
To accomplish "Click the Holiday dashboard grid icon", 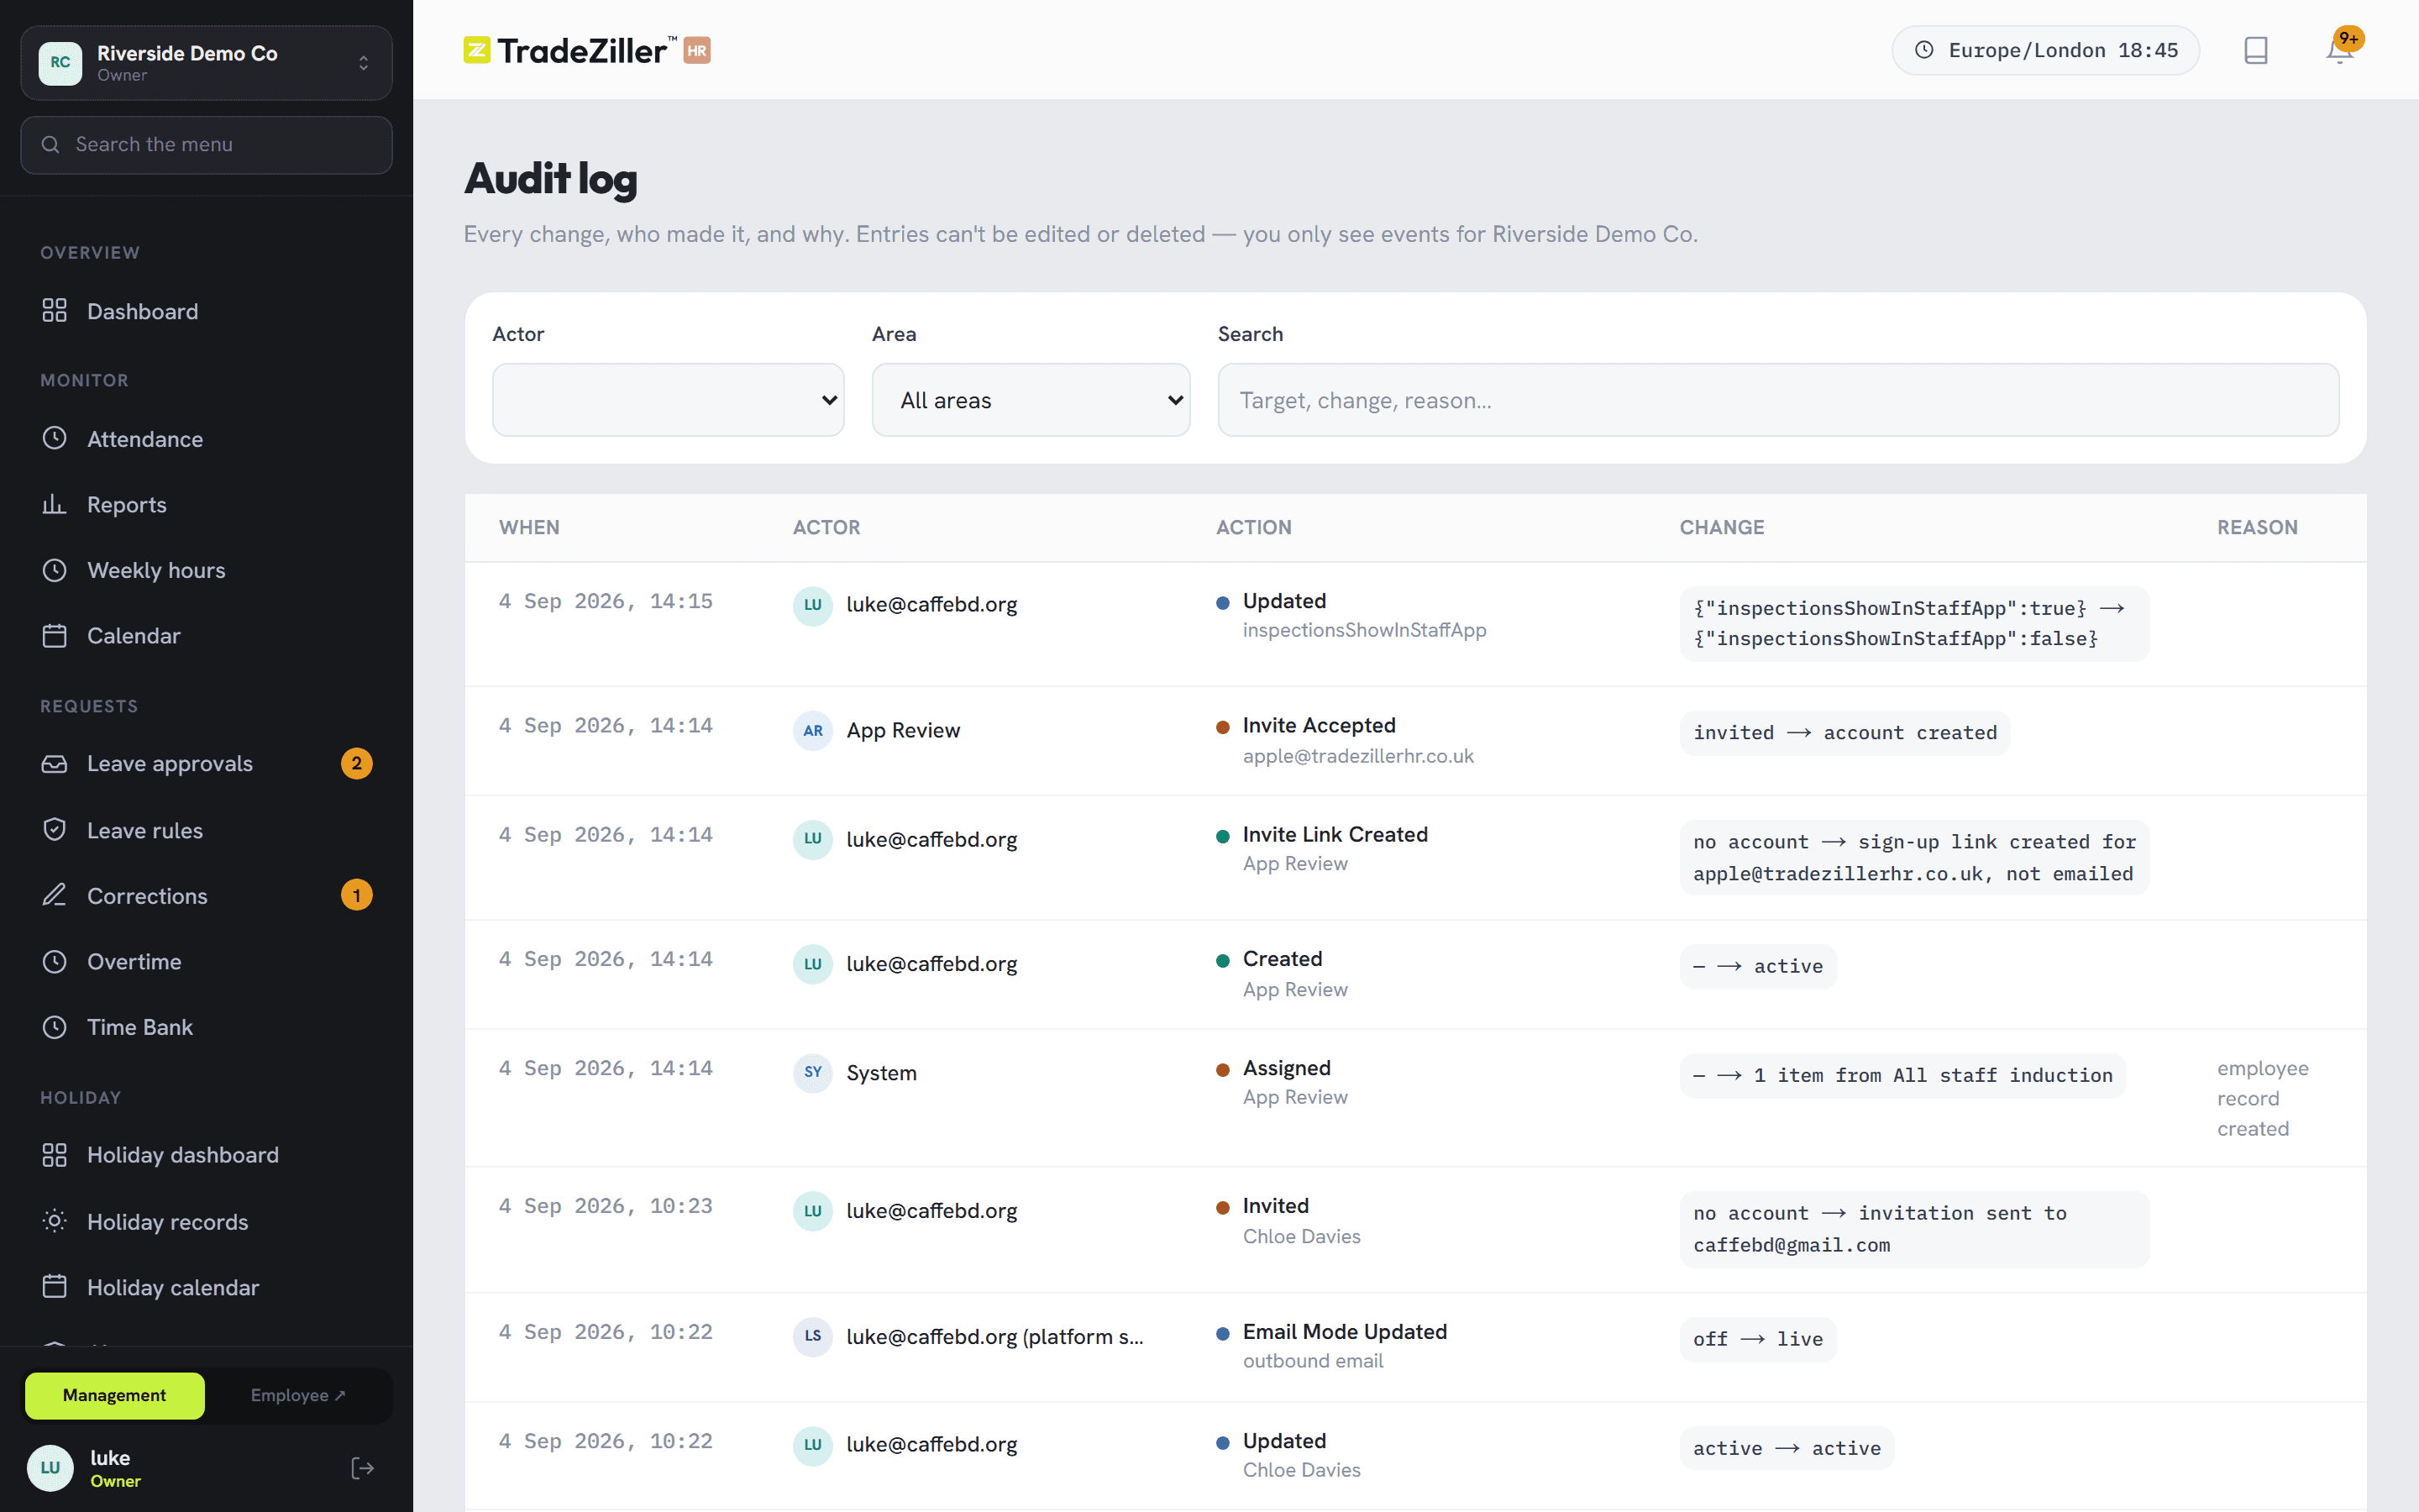I will click(x=54, y=1155).
